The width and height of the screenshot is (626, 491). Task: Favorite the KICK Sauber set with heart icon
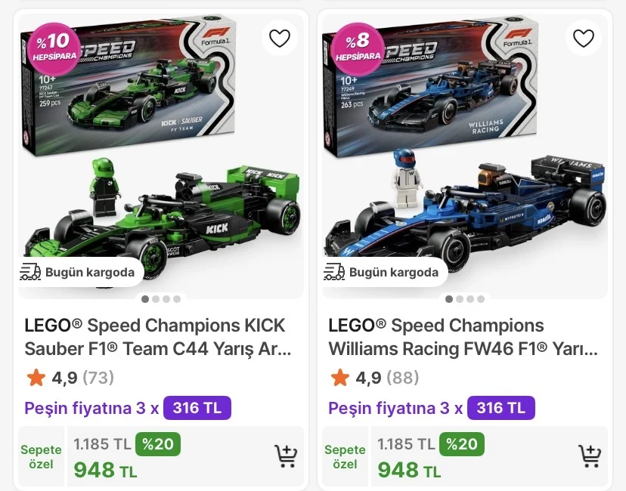pos(280,38)
